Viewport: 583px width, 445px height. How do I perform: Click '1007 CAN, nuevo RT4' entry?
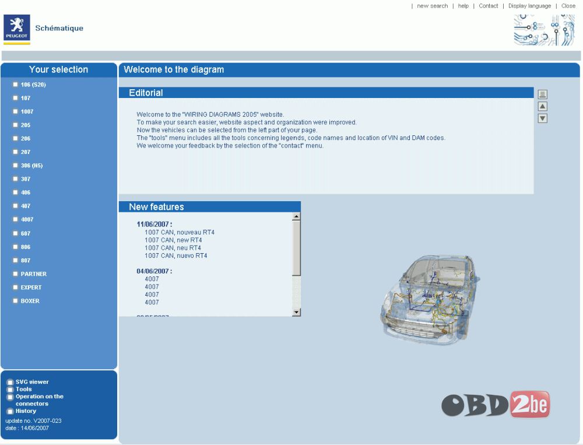point(176,255)
